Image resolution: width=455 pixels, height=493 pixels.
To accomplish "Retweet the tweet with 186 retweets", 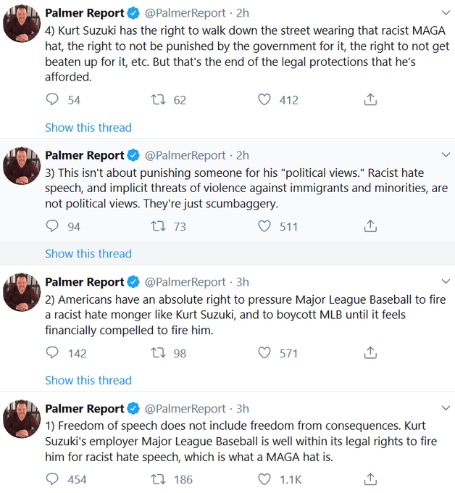I will pyautogui.click(x=158, y=479).
